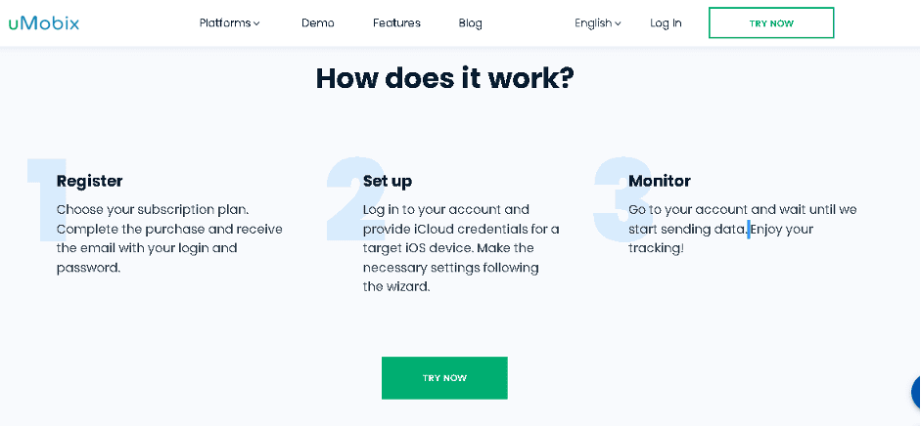Click the chevron beside English
Image resolution: width=921 pixels, height=427 pixels.
tap(618, 24)
